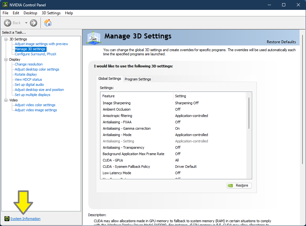This screenshot has width=306, height=226.
Task: Click the Back arrow icon
Action: [8, 23]
